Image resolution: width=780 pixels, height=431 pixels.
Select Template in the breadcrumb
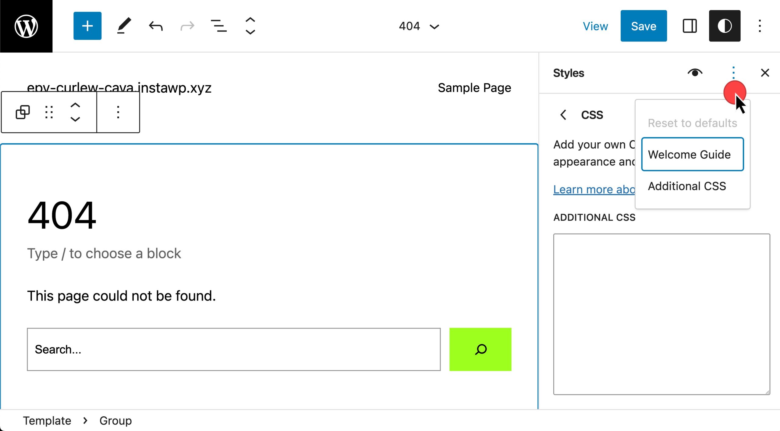47,421
